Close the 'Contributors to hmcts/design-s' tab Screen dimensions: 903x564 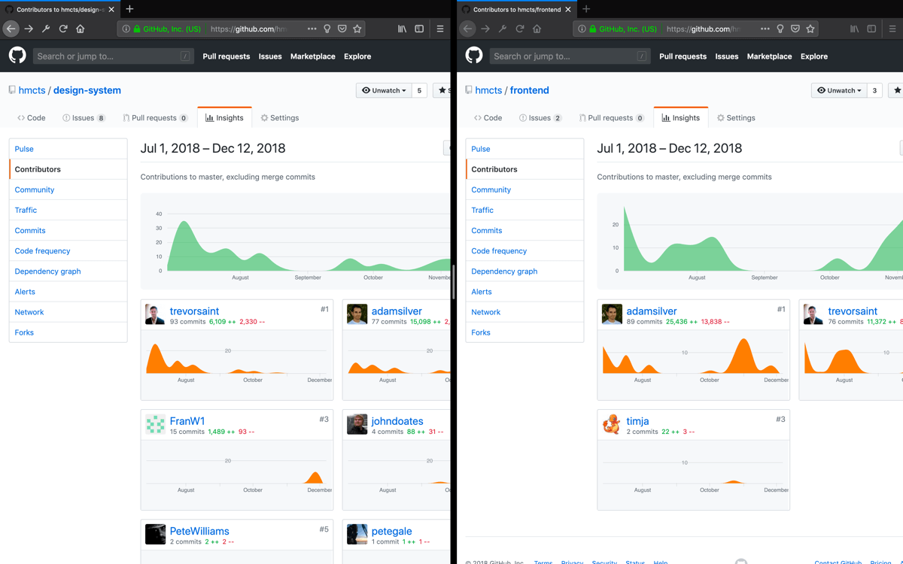(x=111, y=10)
